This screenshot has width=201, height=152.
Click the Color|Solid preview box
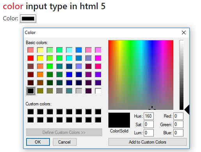(119, 120)
